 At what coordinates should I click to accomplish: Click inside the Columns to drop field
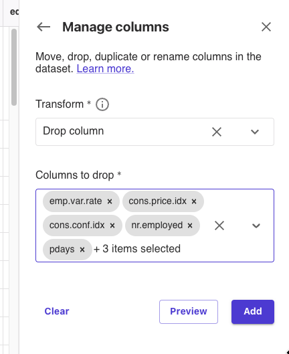click(155, 226)
